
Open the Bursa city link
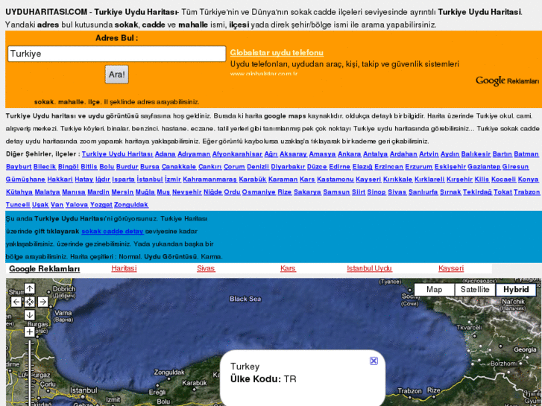pyautogui.click(x=150, y=167)
